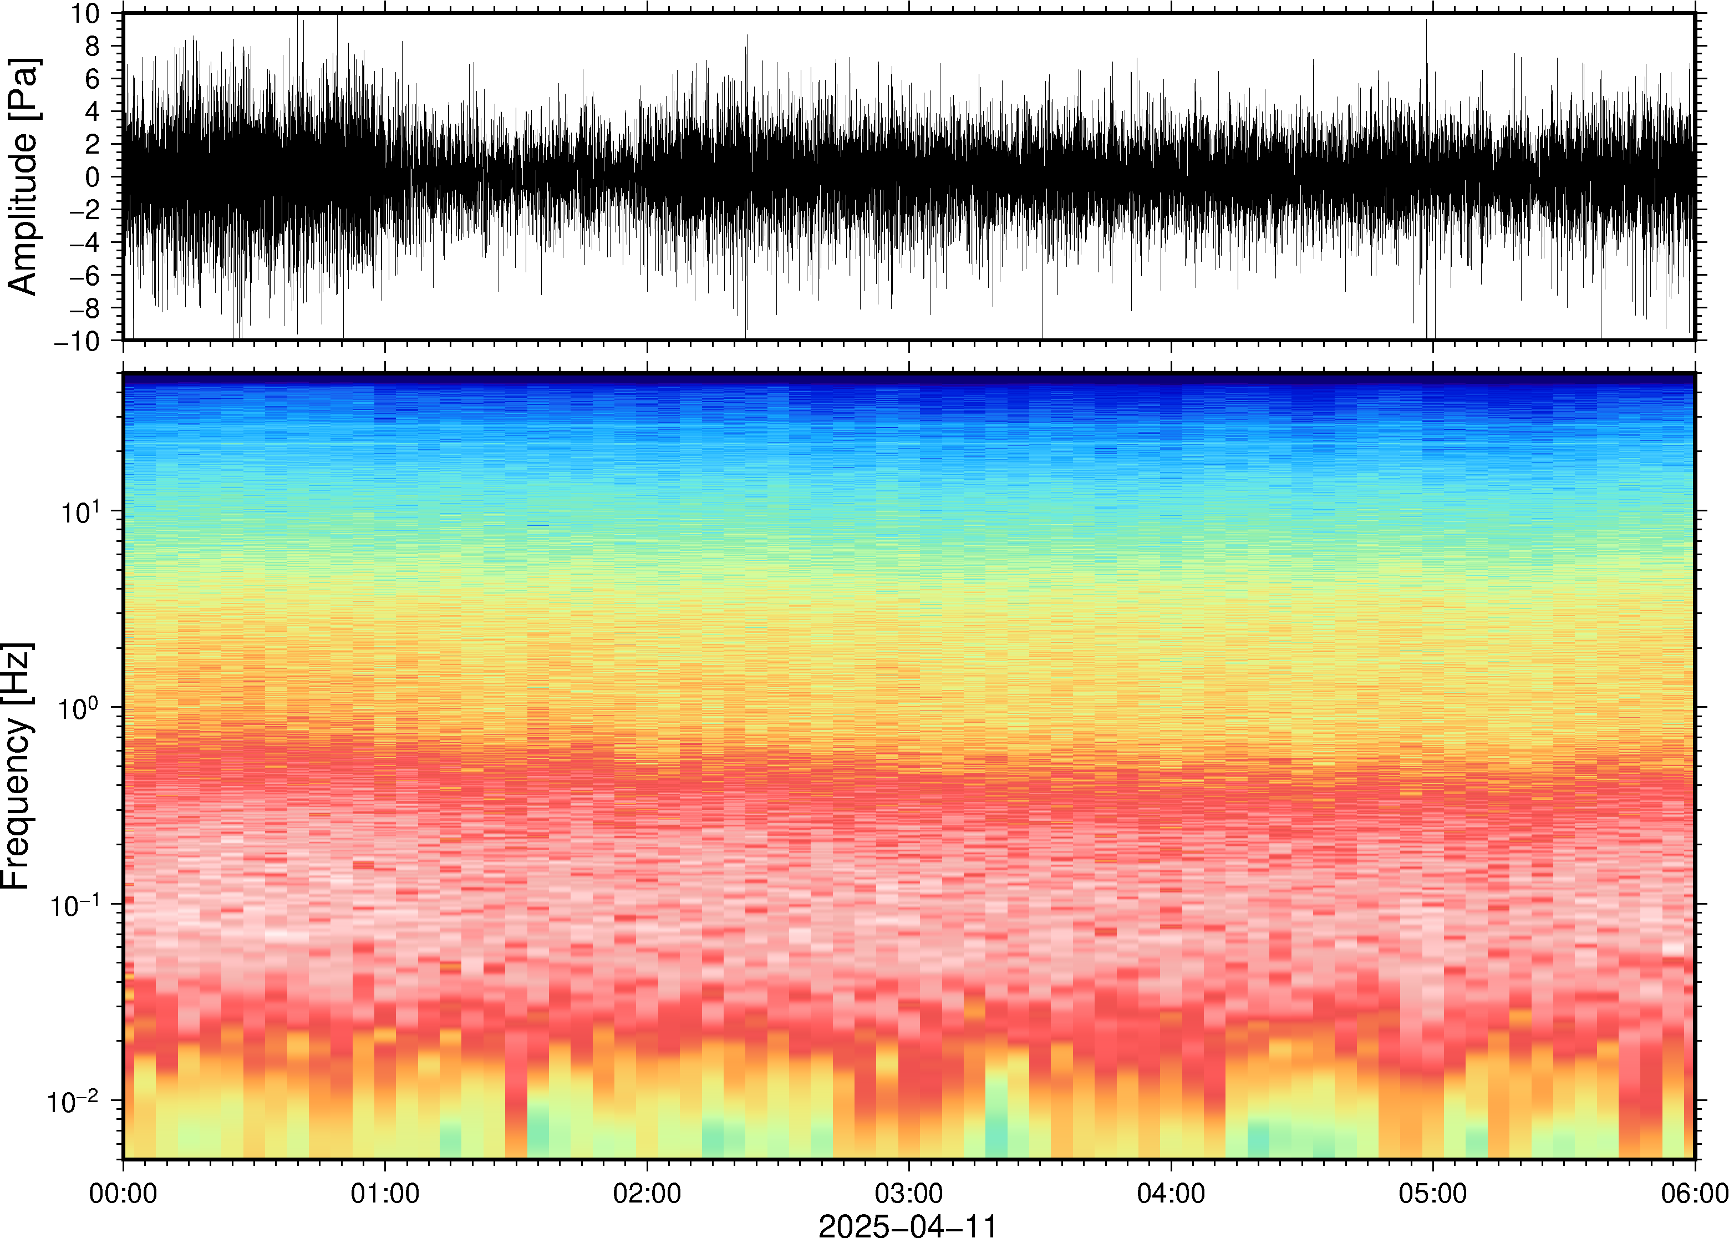The image size is (1729, 1238).
Task: Click the frequency tick label 10⁰
Action: tap(80, 707)
